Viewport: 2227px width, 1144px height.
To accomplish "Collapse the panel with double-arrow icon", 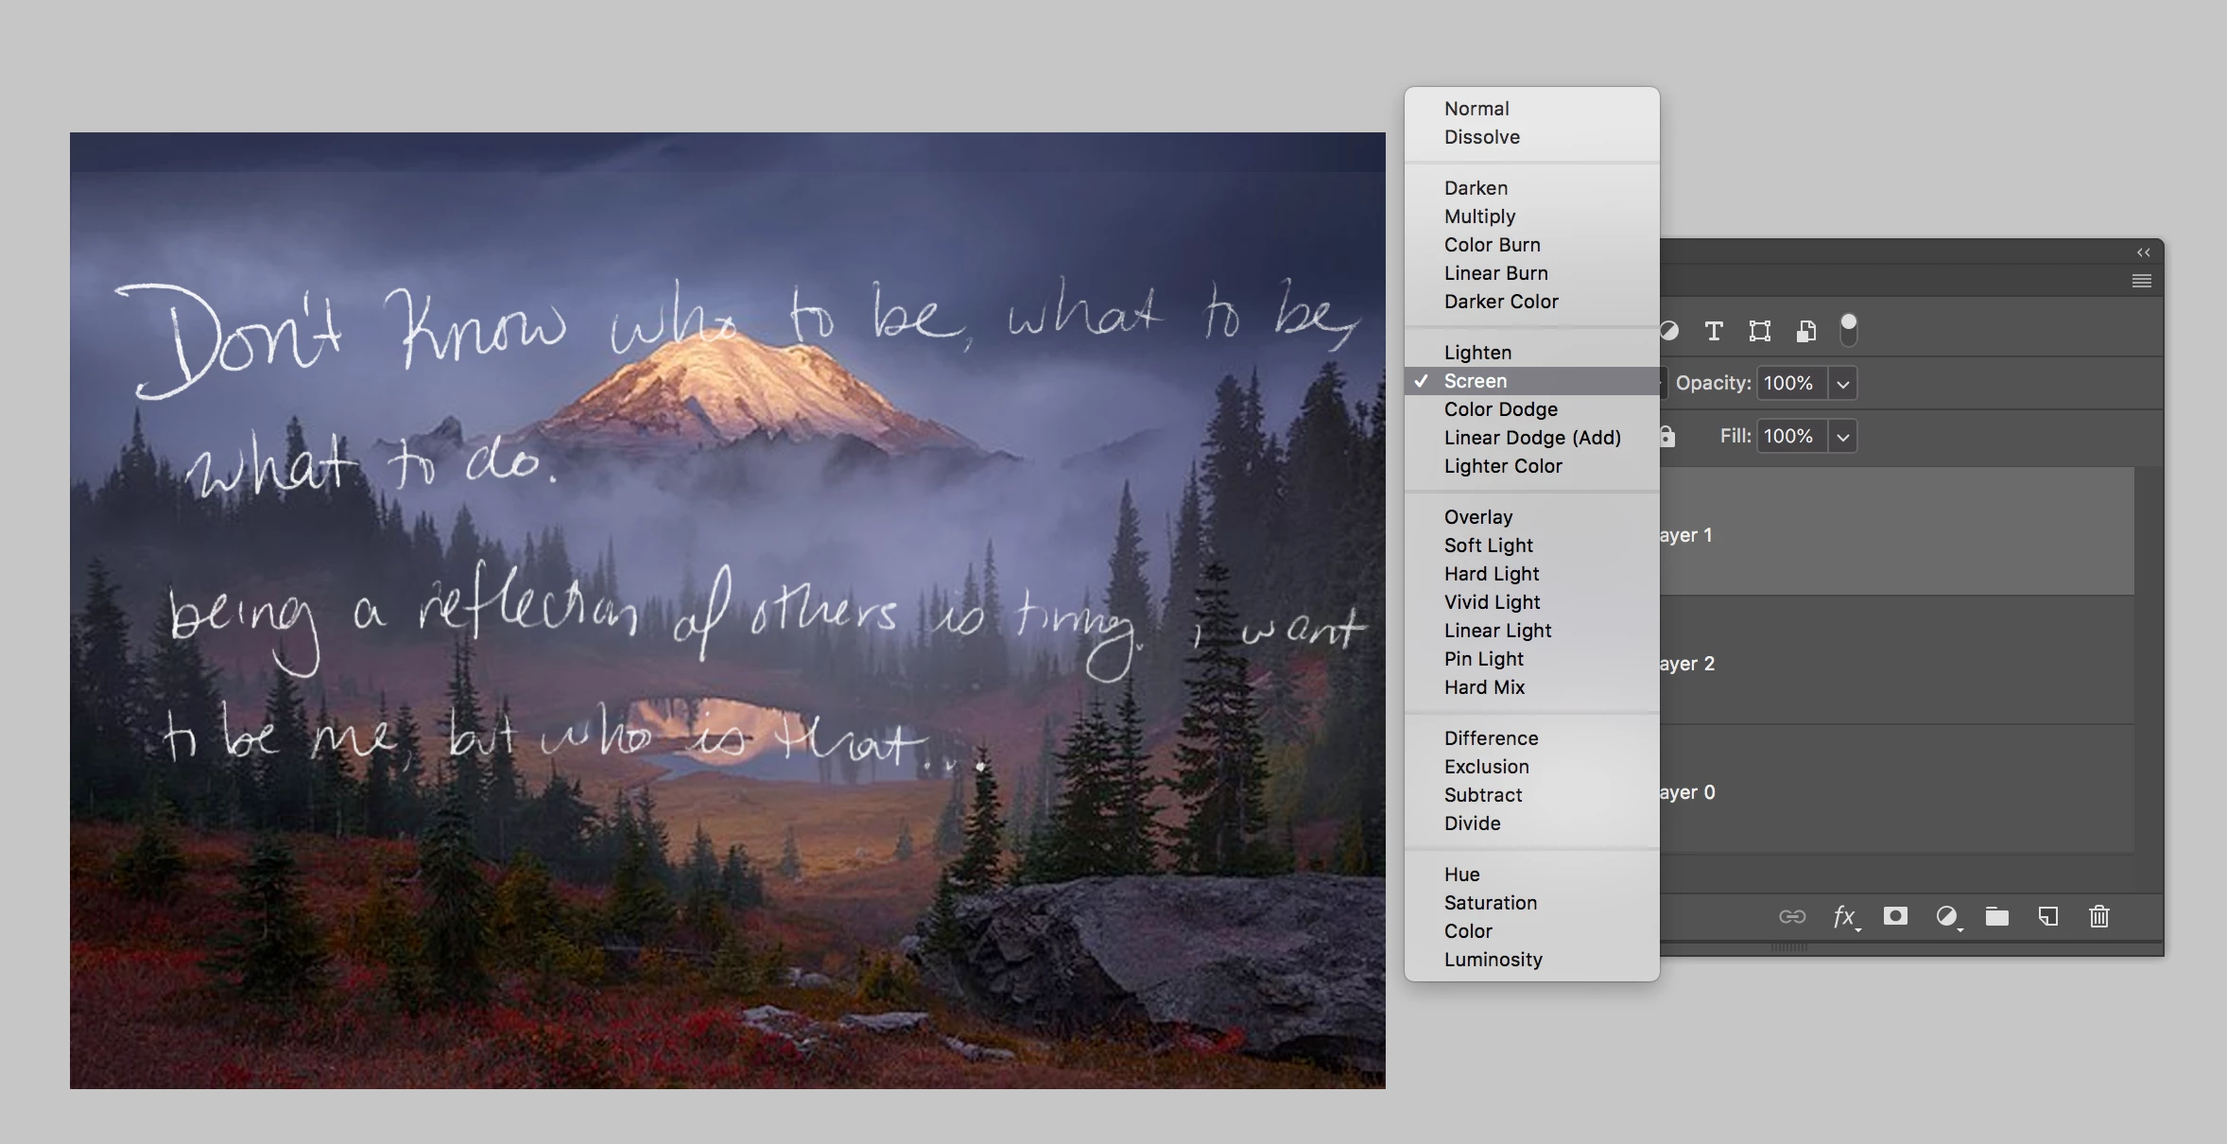I will [x=2143, y=252].
